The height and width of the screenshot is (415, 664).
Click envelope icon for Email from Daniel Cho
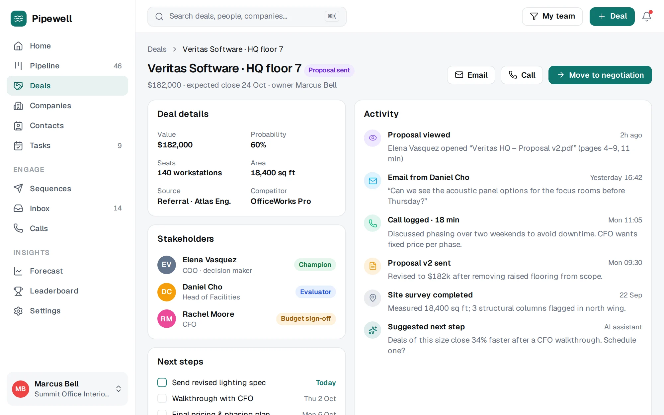tap(373, 181)
